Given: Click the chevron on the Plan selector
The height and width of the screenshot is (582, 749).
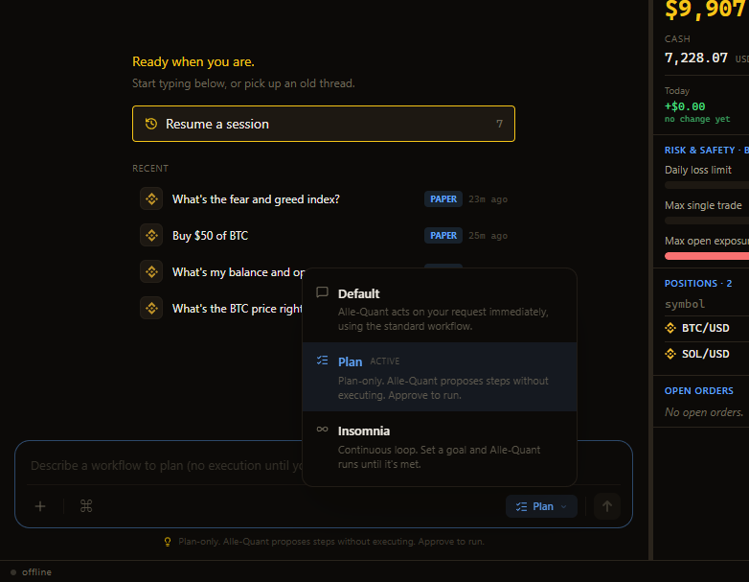Looking at the screenshot, I should [x=564, y=507].
